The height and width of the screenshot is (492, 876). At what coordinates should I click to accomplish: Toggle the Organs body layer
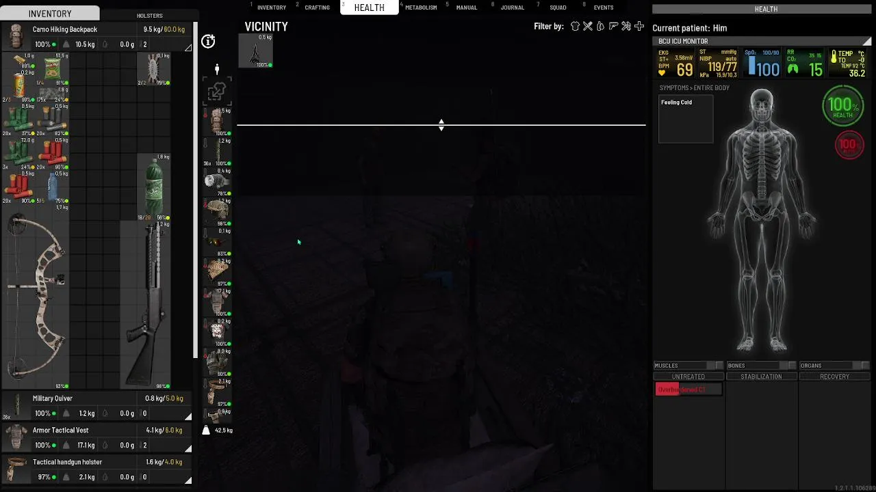834,366
